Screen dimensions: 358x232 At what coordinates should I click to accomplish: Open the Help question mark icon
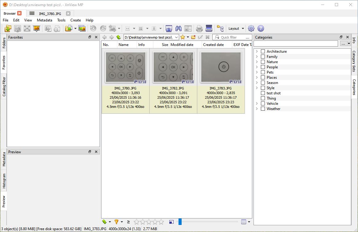[x=261, y=29]
